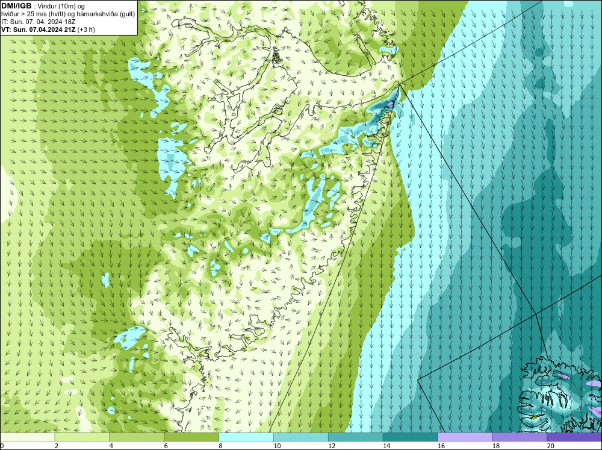Screen dimensions: 602x450
Task: Click the legend label '2'
Action: click(x=57, y=446)
